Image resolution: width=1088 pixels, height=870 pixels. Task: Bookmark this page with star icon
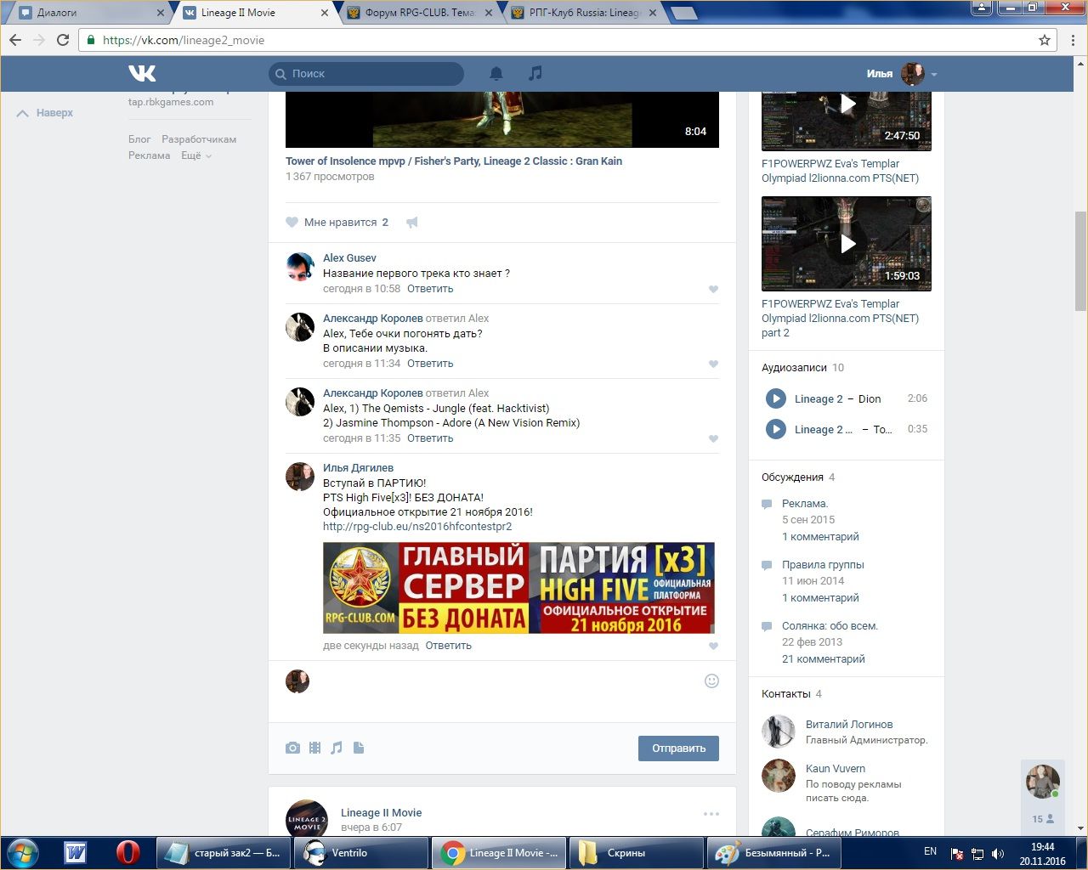(x=1045, y=40)
